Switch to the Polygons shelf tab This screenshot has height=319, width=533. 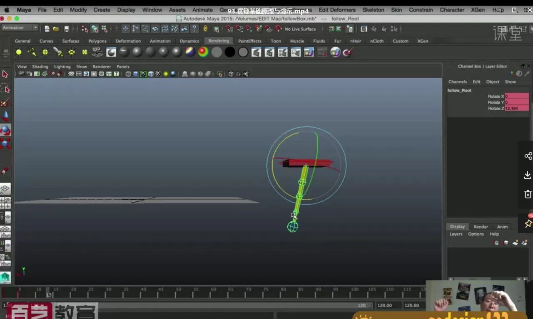[97, 41]
